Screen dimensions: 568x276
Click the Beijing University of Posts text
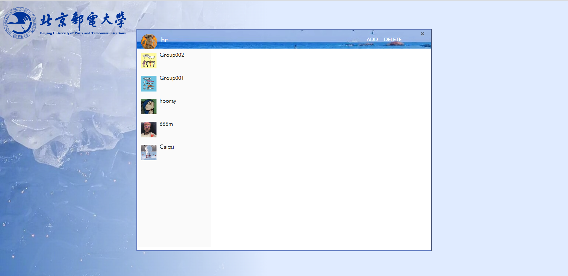coord(83,33)
